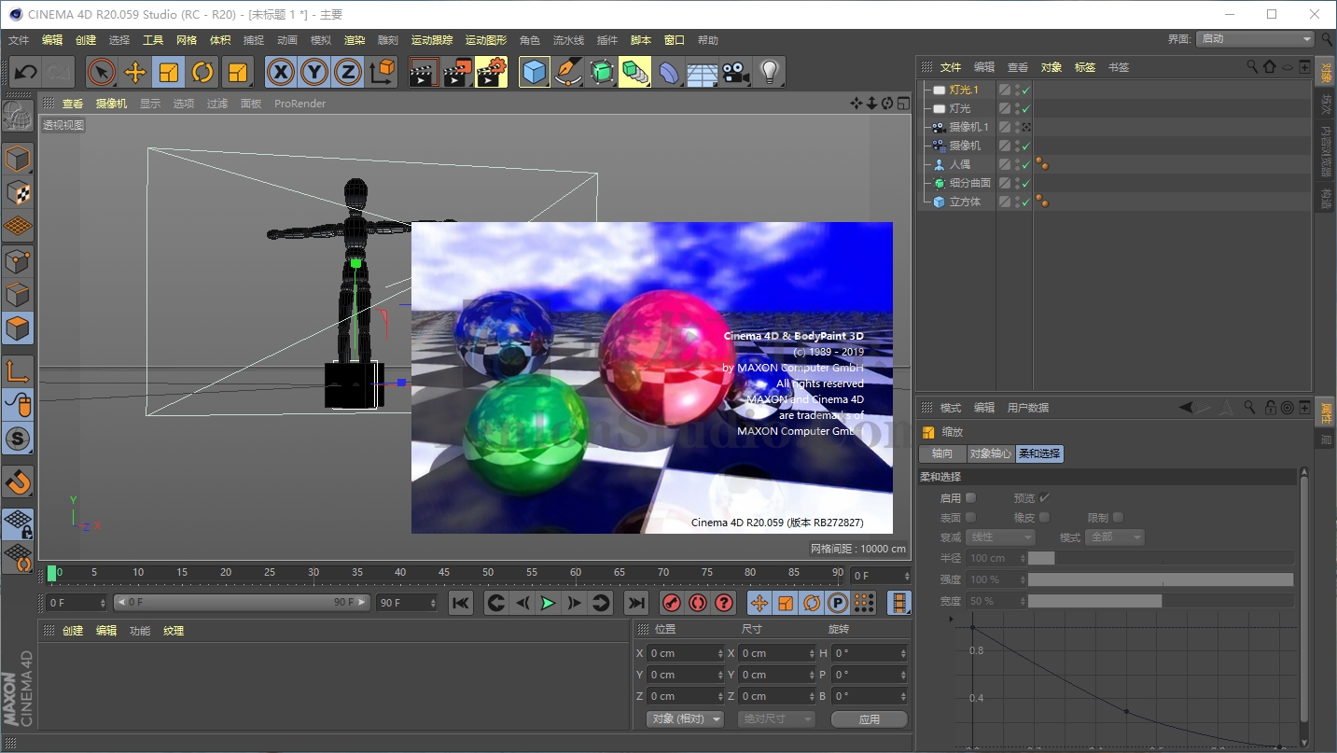Screen dimensions: 1337x753
Task: Go to end of animation
Action: (x=635, y=603)
